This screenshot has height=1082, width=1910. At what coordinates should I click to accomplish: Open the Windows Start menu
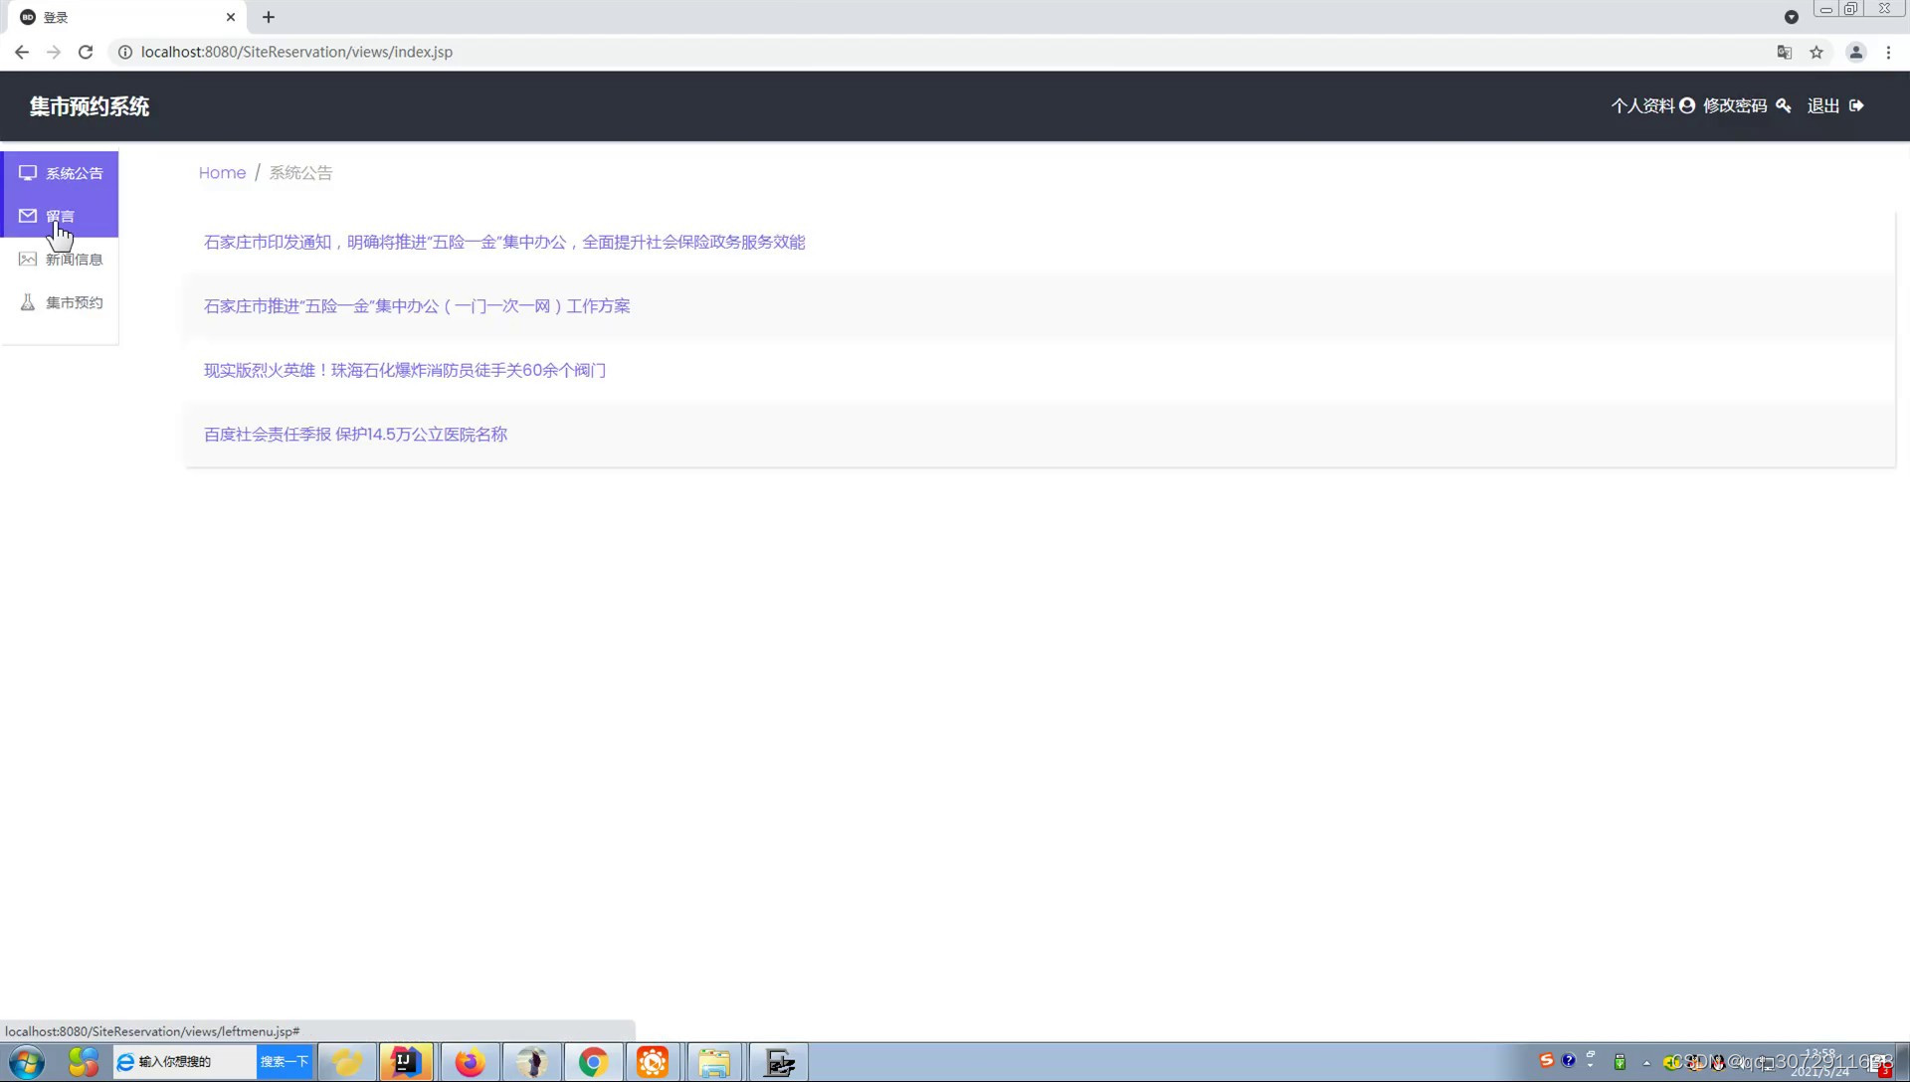point(27,1062)
